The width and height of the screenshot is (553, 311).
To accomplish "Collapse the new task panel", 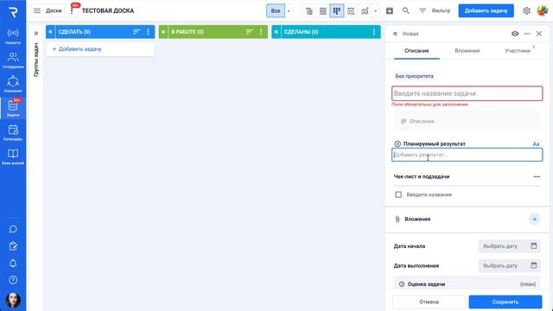I will coord(396,34).
